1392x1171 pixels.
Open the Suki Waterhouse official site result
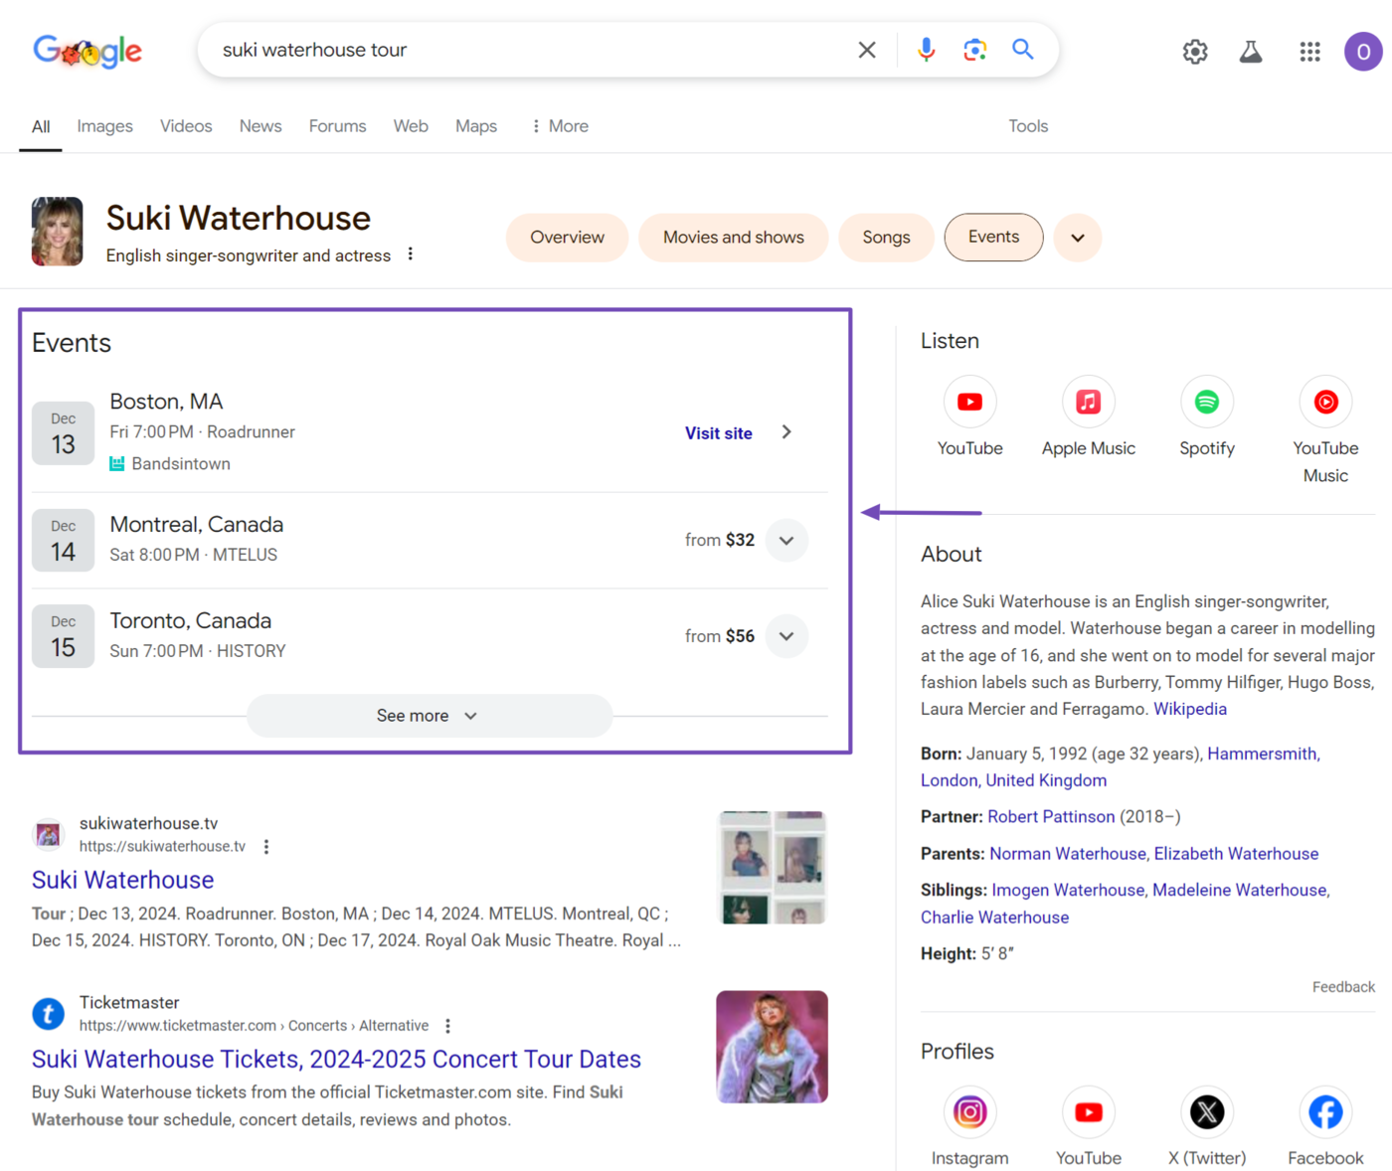(x=122, y=880)
